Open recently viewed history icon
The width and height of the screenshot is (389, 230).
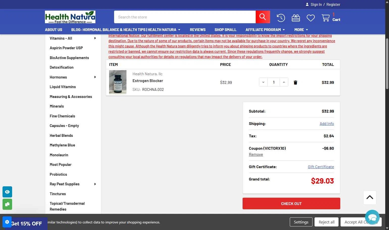(x=281, y=18)
